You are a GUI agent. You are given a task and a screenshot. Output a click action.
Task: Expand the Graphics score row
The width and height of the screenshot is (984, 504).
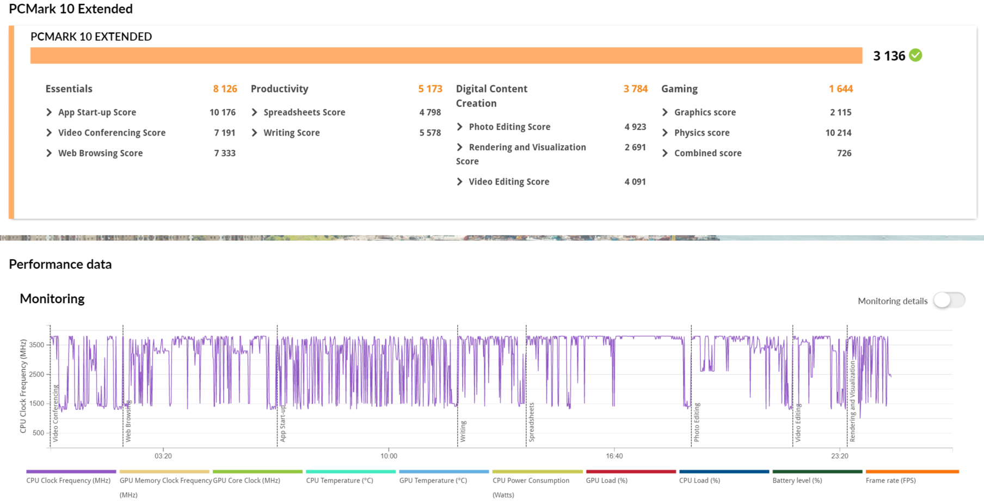665,112
